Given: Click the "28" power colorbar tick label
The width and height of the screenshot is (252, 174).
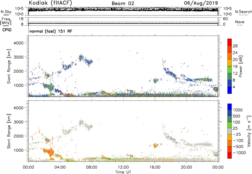Looking at the screenshot, I should 235,46.
